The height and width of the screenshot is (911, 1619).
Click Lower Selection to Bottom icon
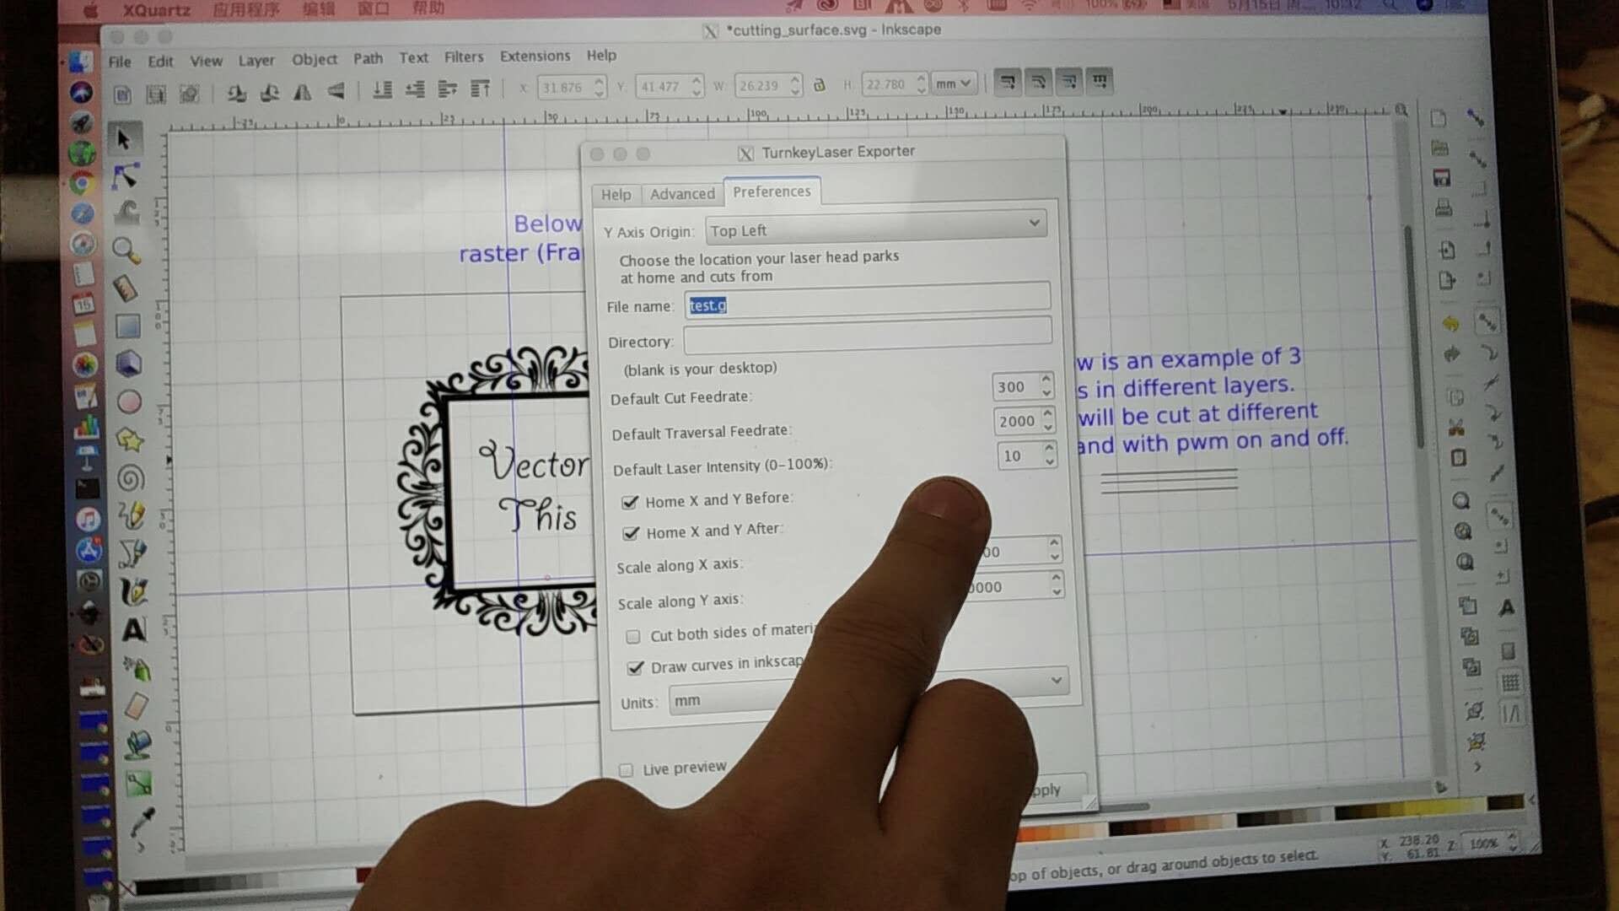[x=382, y=89]
